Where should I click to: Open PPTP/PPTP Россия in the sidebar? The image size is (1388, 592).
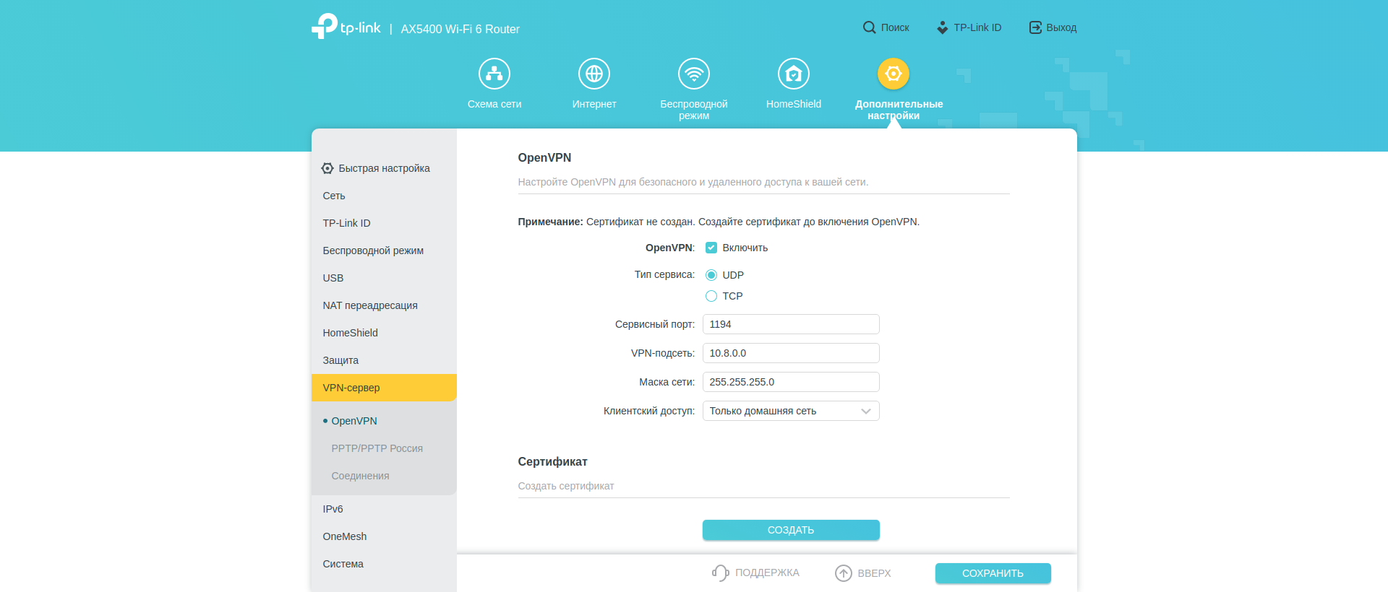pos(377,448)
